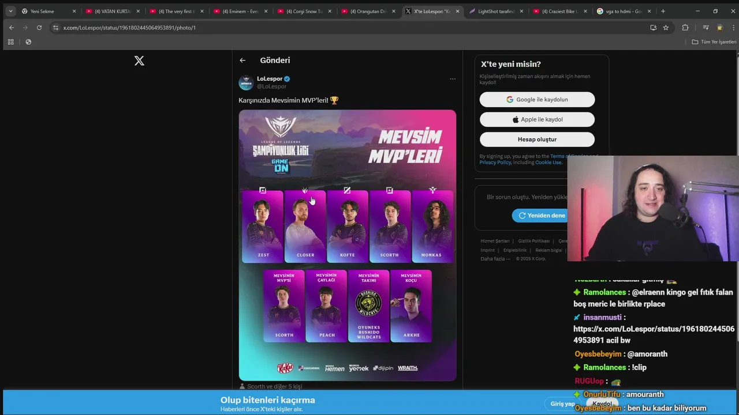739x415 pixels.
Task: Open the Chrome profile avatar
Action: (x=719, y=27)
